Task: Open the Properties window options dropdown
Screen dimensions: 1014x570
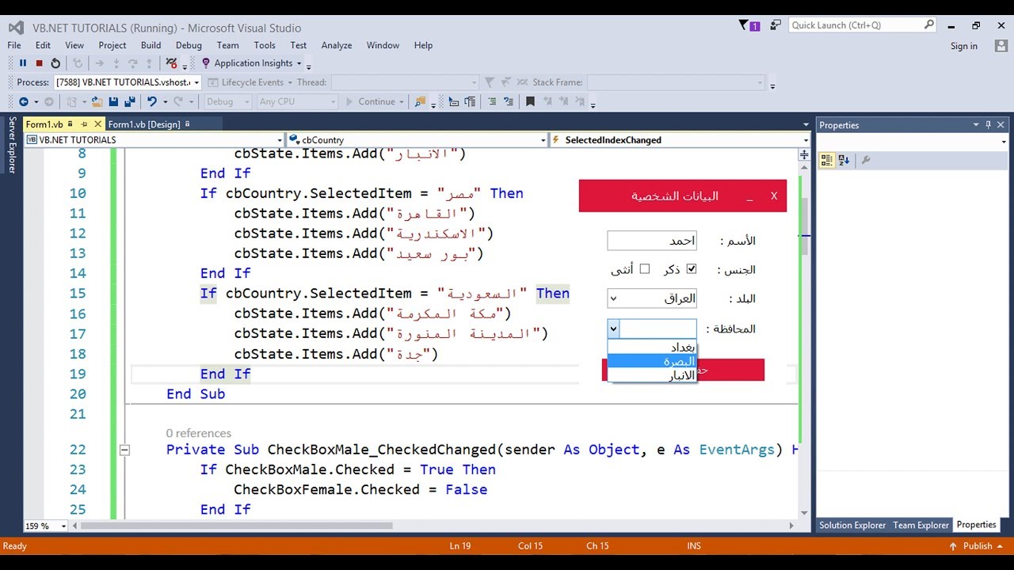Action: pyautogui.click(x=977, y=125)
